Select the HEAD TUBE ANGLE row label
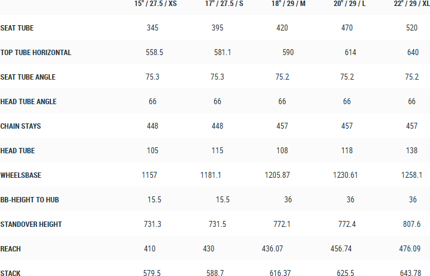This screenshot has height=276, width=430. (x=29, y=102)
